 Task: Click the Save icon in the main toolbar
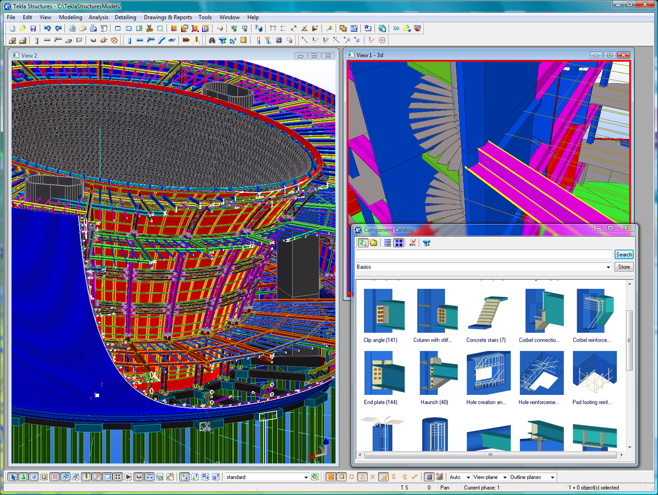tap(33, 28)
